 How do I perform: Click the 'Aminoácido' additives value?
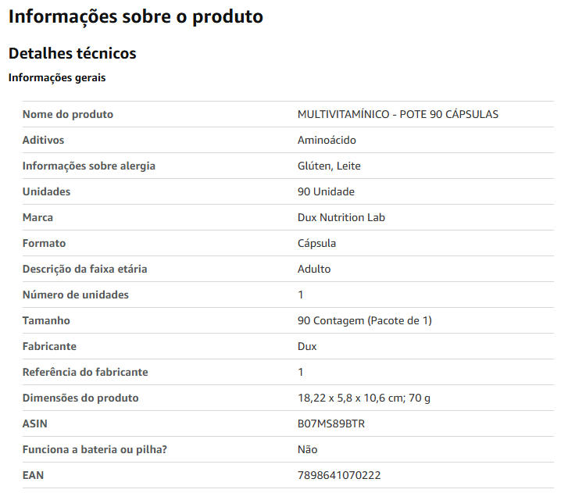coord(327,140)
